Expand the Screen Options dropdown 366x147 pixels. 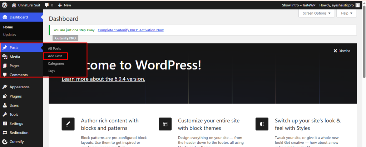click(x=316, y=14)
